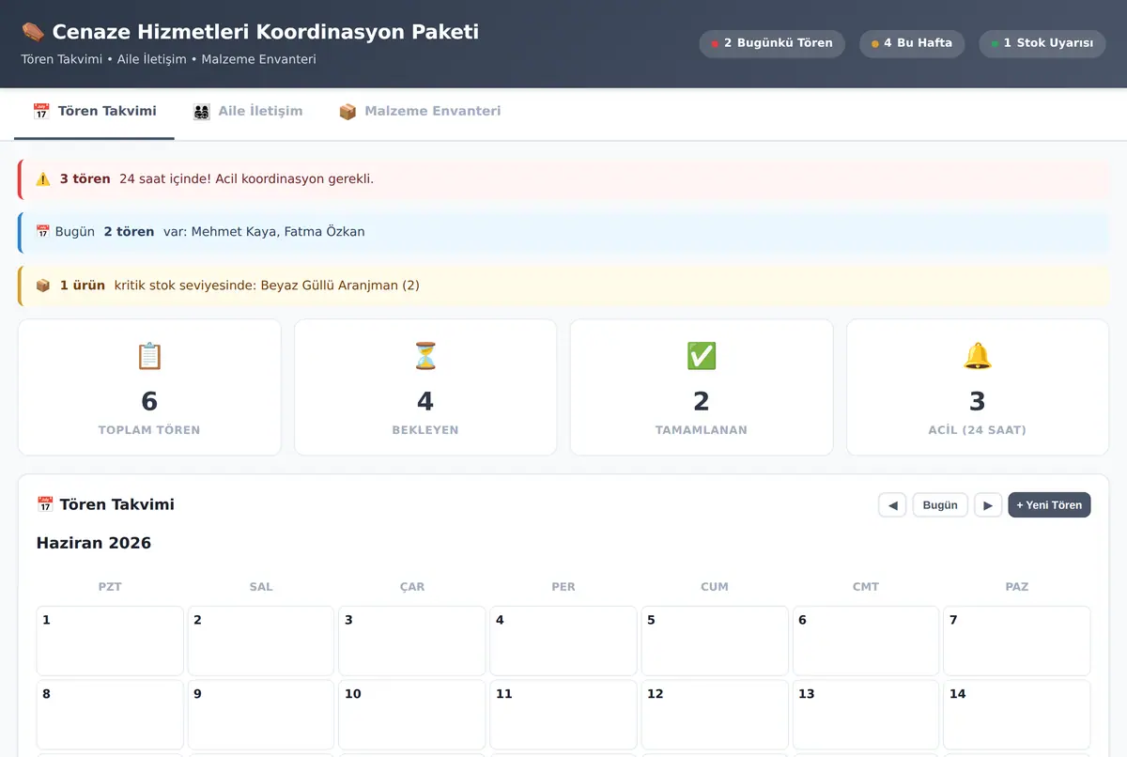Click the Acil (24 Saat) count 3
Image resolution: width=1127 pixels, height=757 pixels.
pyautogui.click(x=978, y=402)
